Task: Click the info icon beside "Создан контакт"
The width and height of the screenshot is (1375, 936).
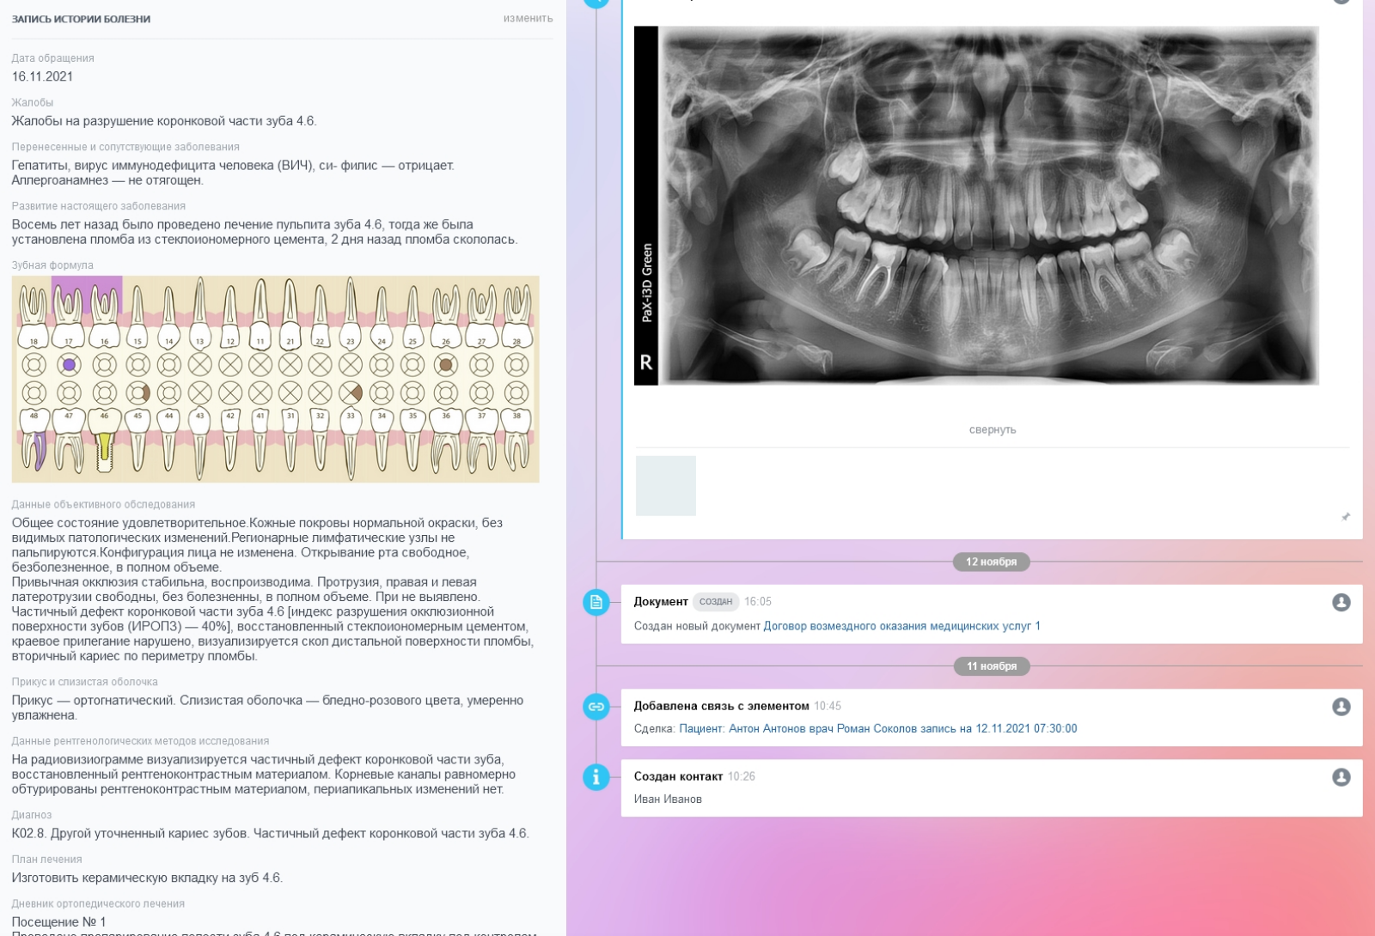Action: tap(596, 777)
